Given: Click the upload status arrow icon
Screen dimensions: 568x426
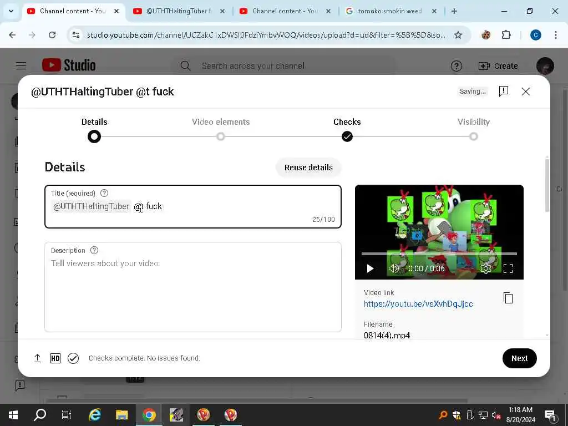Looking at the screenshot, I should pyautogui.click(x=37, y=358).
